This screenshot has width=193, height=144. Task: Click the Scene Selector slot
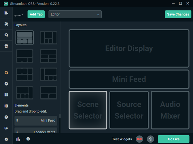coord(88,110)
